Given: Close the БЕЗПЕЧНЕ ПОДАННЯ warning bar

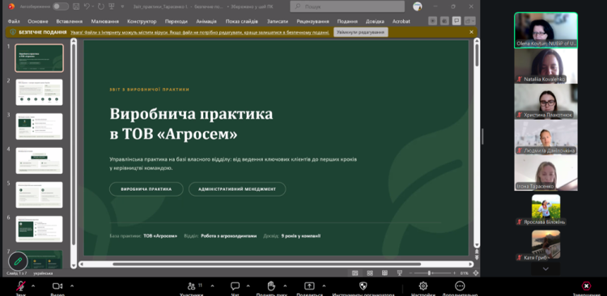Looking at the screenshot, I should (x=471, y=32).
